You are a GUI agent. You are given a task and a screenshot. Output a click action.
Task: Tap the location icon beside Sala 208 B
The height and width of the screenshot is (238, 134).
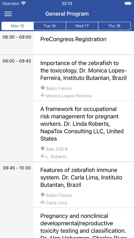point(43,148)
